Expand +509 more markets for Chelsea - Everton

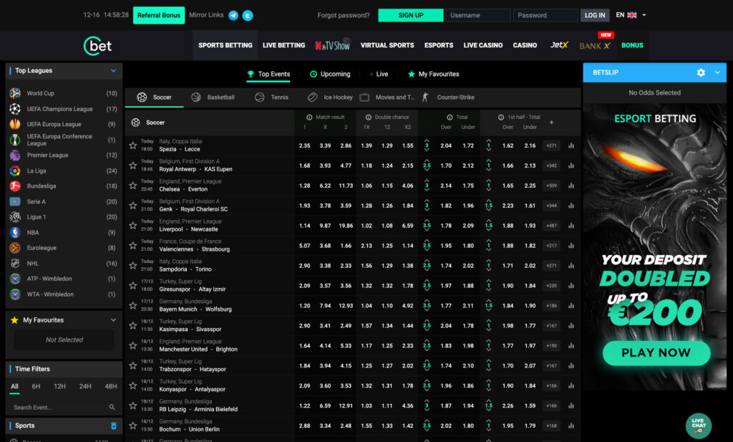point(552,186)
